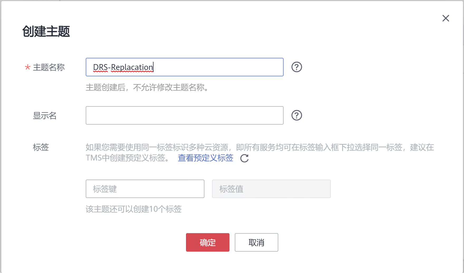Click the help icon beside 主题名称 field

coord(296,67)
